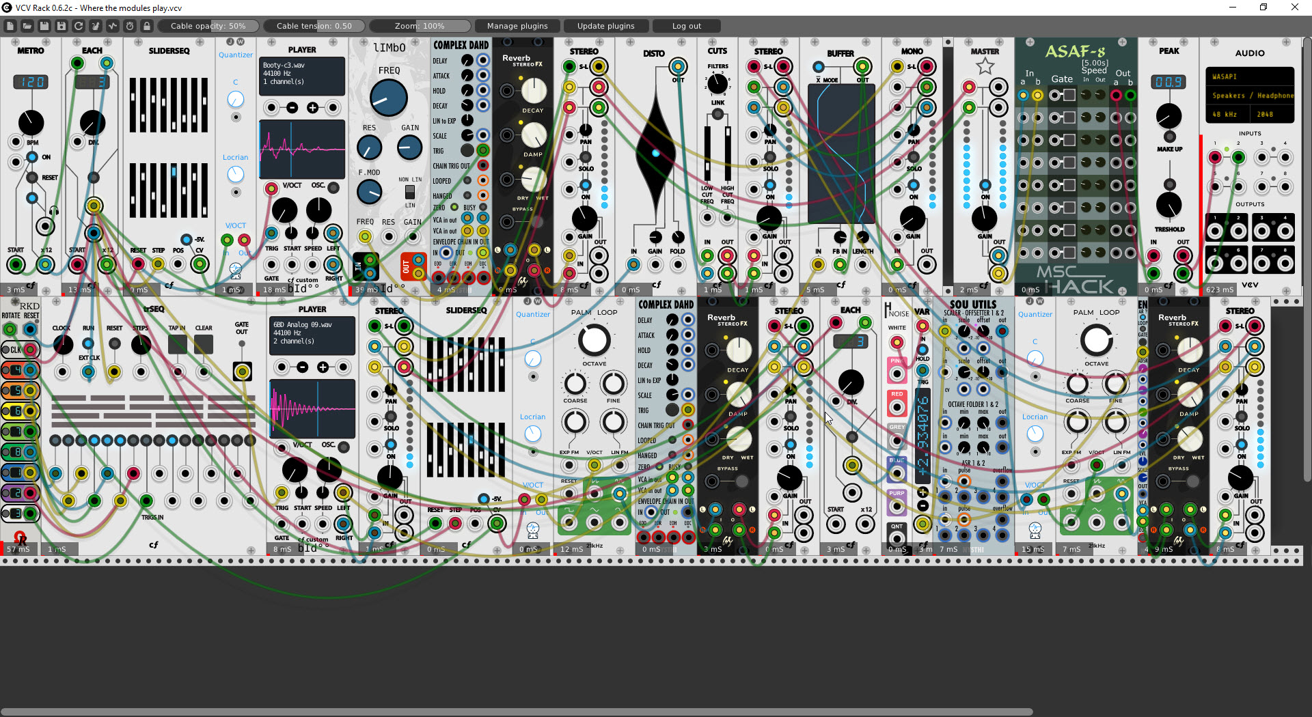The image size is (1312, 717).
Task: Click the METRO 120 BPM display
Action: pyautogui.click(x=31, y=82)
